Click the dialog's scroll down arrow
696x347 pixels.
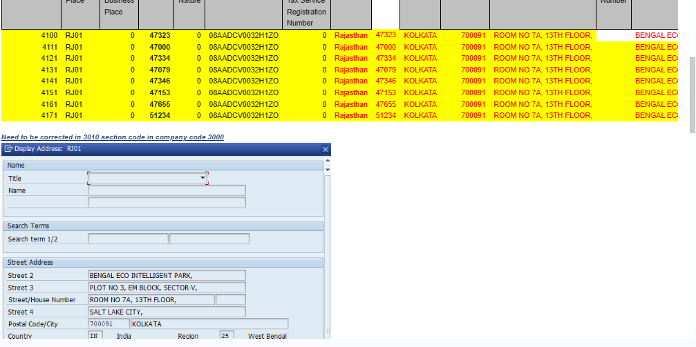coord(328,170)
